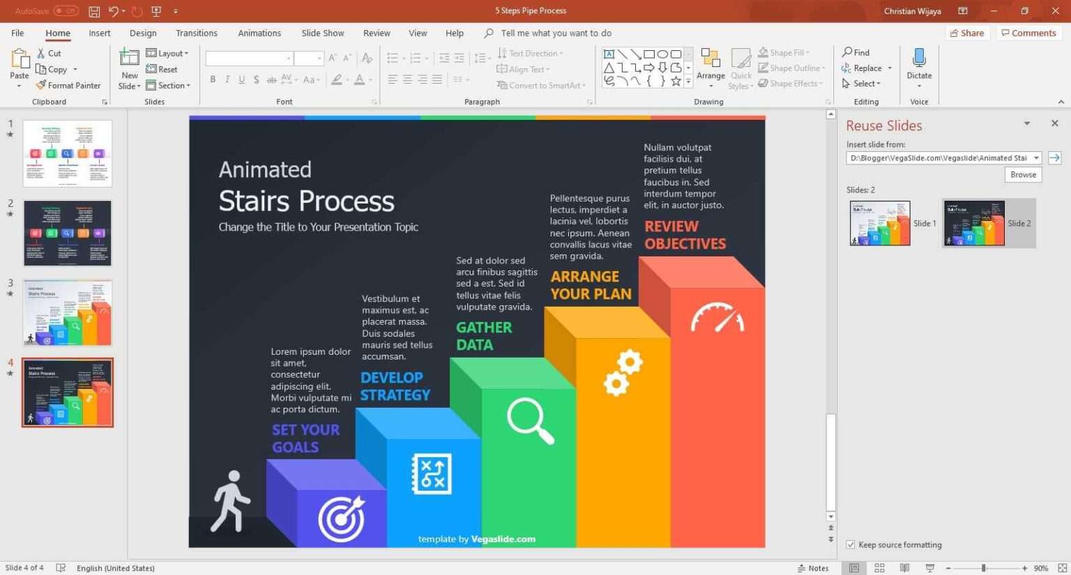Switch to the Slide Show tab

click(323, 33)
